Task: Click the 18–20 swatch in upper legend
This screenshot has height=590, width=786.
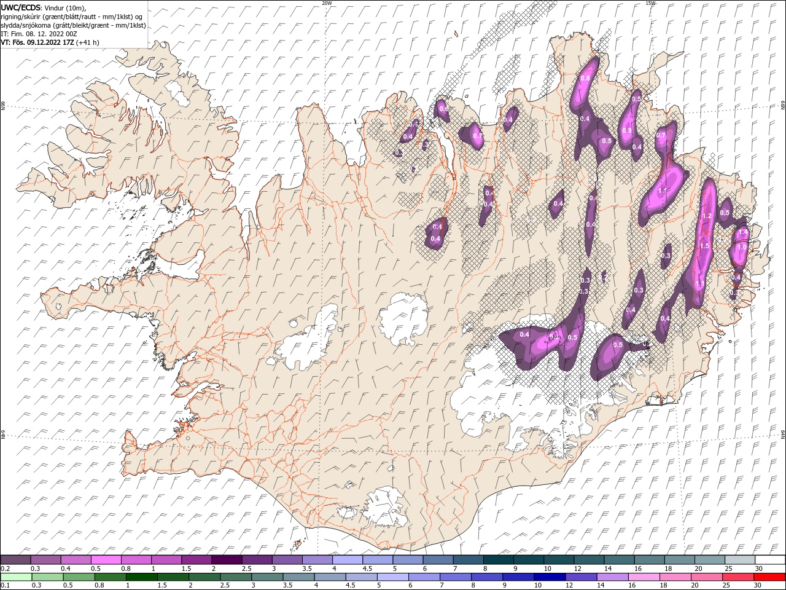Action: coord(679,560)
